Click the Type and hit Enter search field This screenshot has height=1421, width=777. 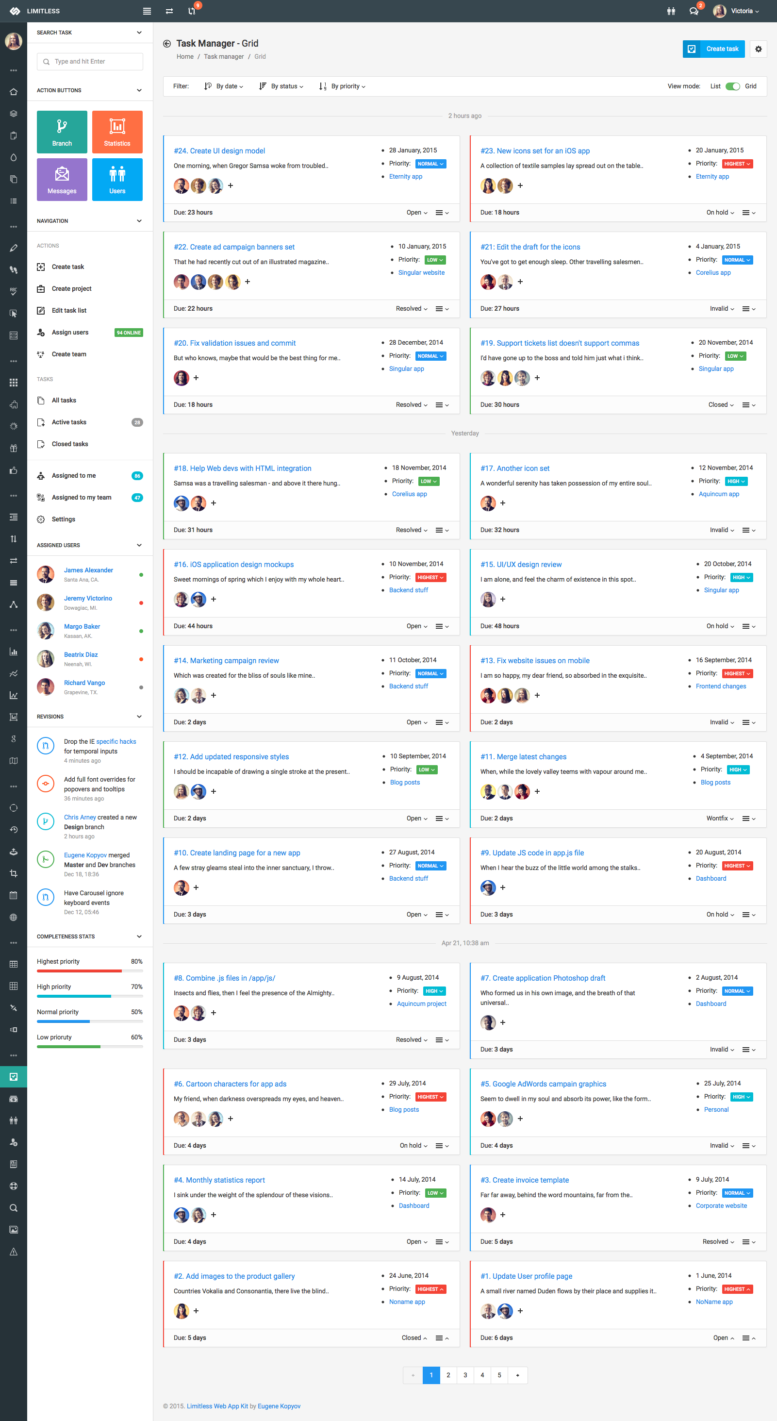click(90, 62)
